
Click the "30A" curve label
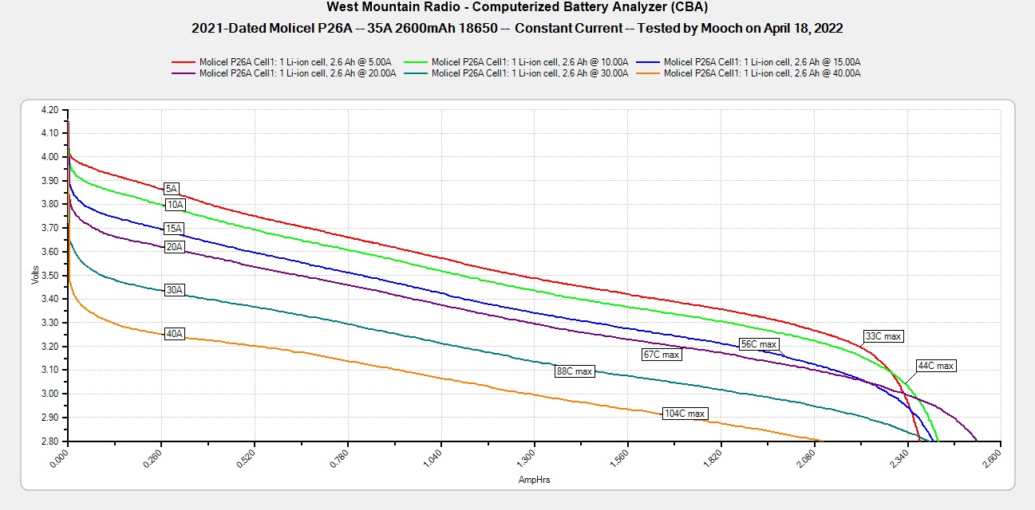[175, 290]
